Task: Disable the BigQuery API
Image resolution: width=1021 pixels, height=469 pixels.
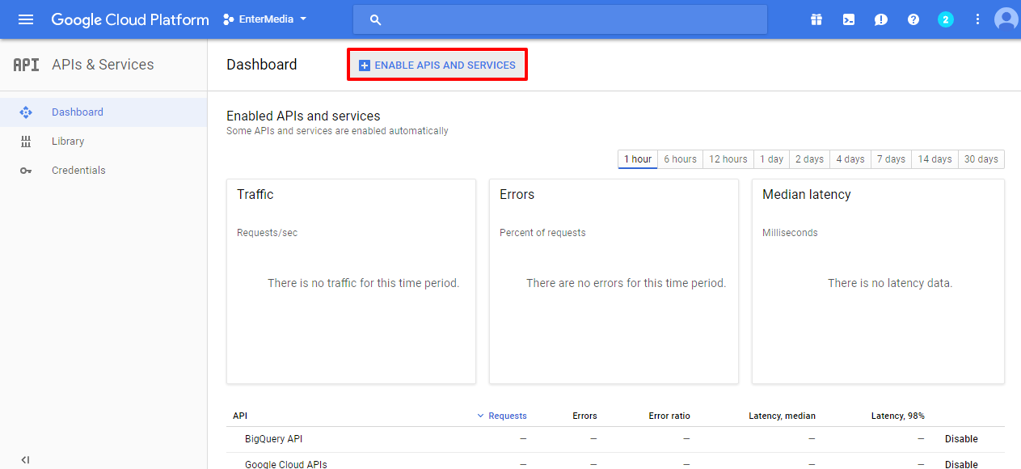Action: [961, 439]
